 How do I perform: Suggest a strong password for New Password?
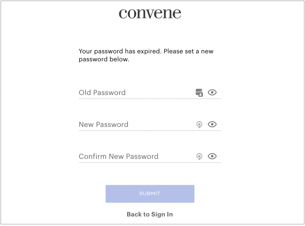(199, 125)
